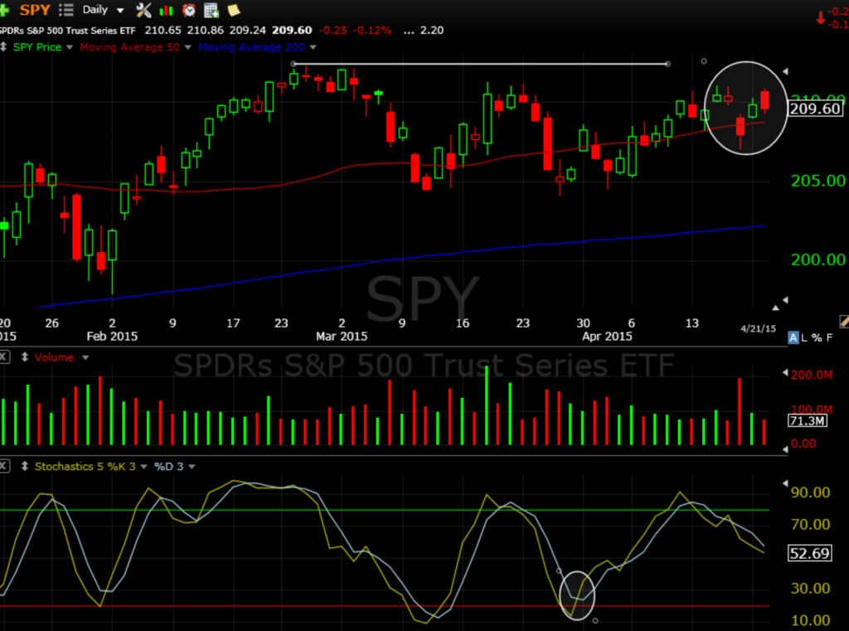Open the watchlist list icon beside SPY
849x631 pixels.
tap(66, 10)
